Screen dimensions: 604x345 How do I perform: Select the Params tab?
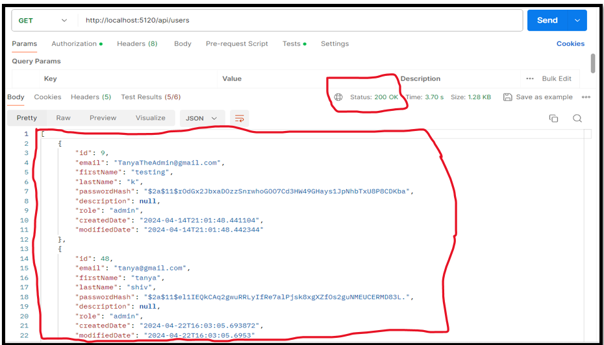click(24, 44)
